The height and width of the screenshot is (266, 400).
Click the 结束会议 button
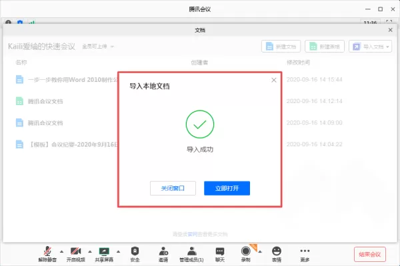369,254
